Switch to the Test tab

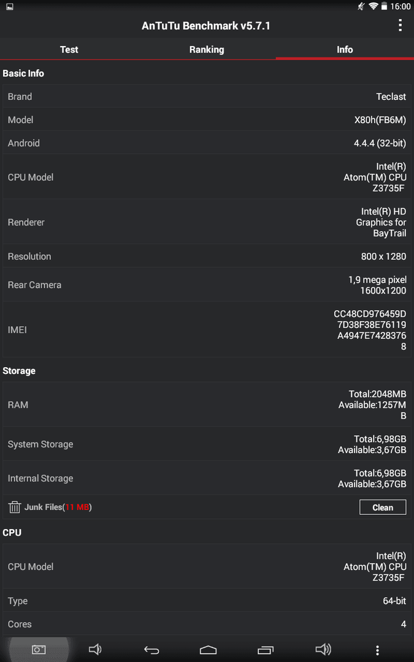[x=69, y=50]
